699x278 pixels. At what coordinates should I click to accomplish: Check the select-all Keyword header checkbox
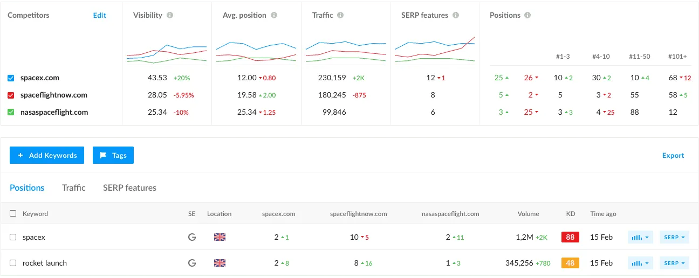pyautogui.click(x=13, y=213)
